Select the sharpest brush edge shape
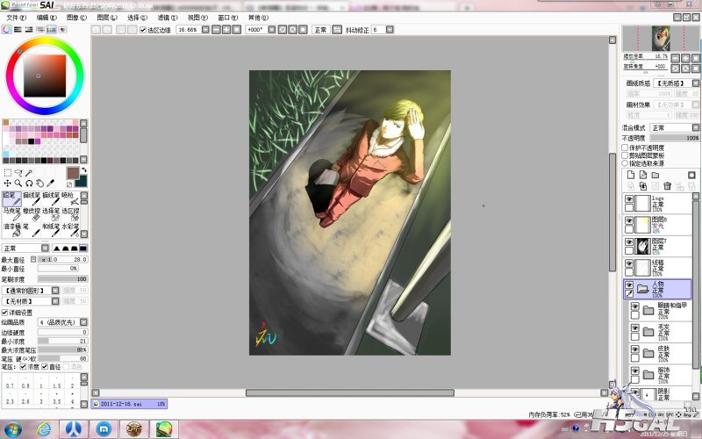The image size is (702, 439). pyautogui.click(x=83, y=248)
